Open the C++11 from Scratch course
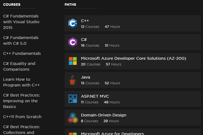Screen dimensions: 203x135 (22, 117)
